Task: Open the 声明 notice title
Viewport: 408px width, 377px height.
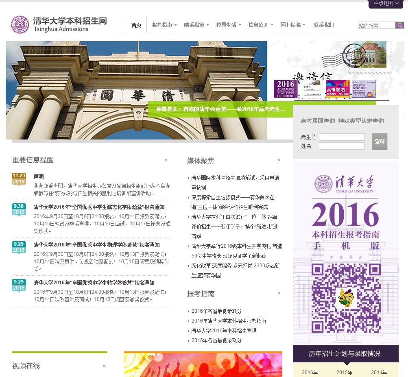Action: click(x=39, y=177)
